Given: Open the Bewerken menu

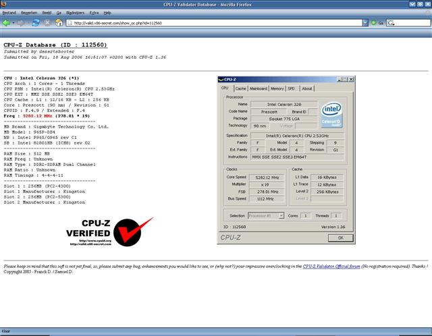Looking at the screenshot, I should (29, 13).
